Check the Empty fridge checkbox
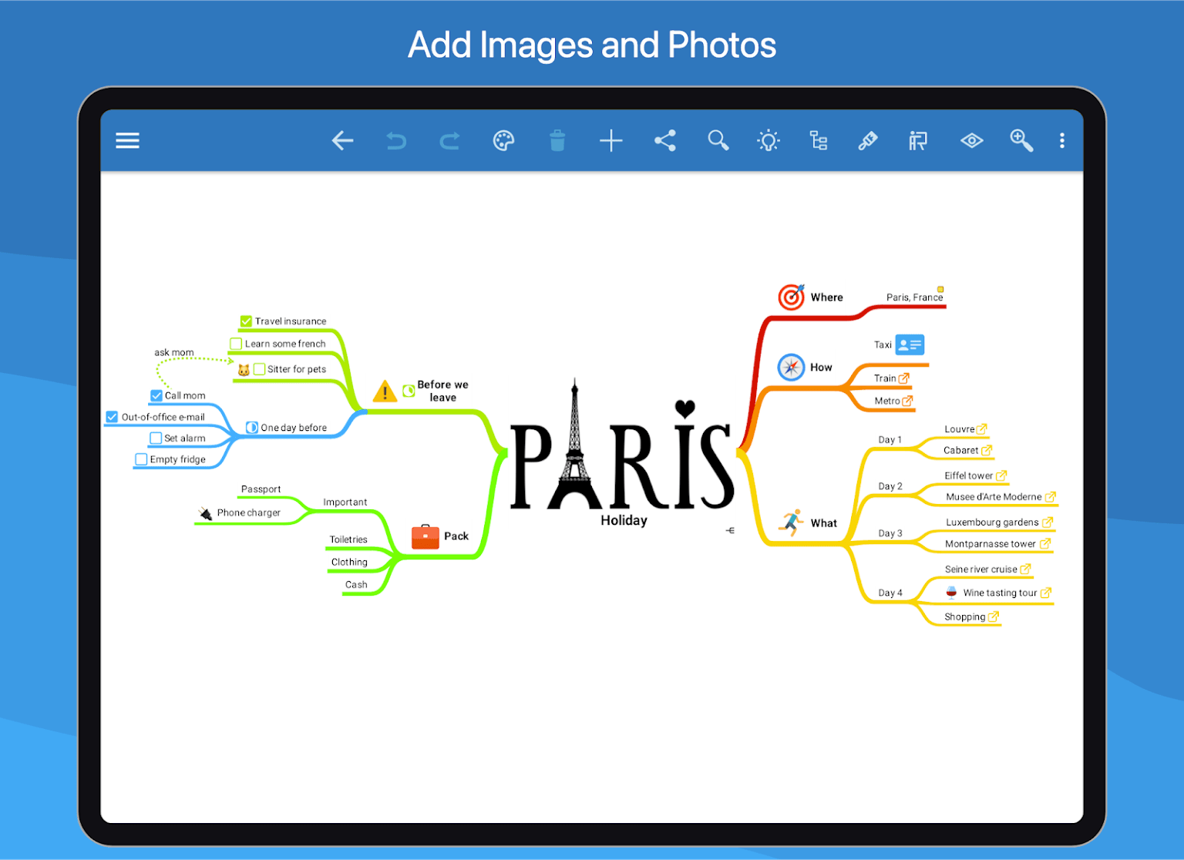 tap(141, 459)
